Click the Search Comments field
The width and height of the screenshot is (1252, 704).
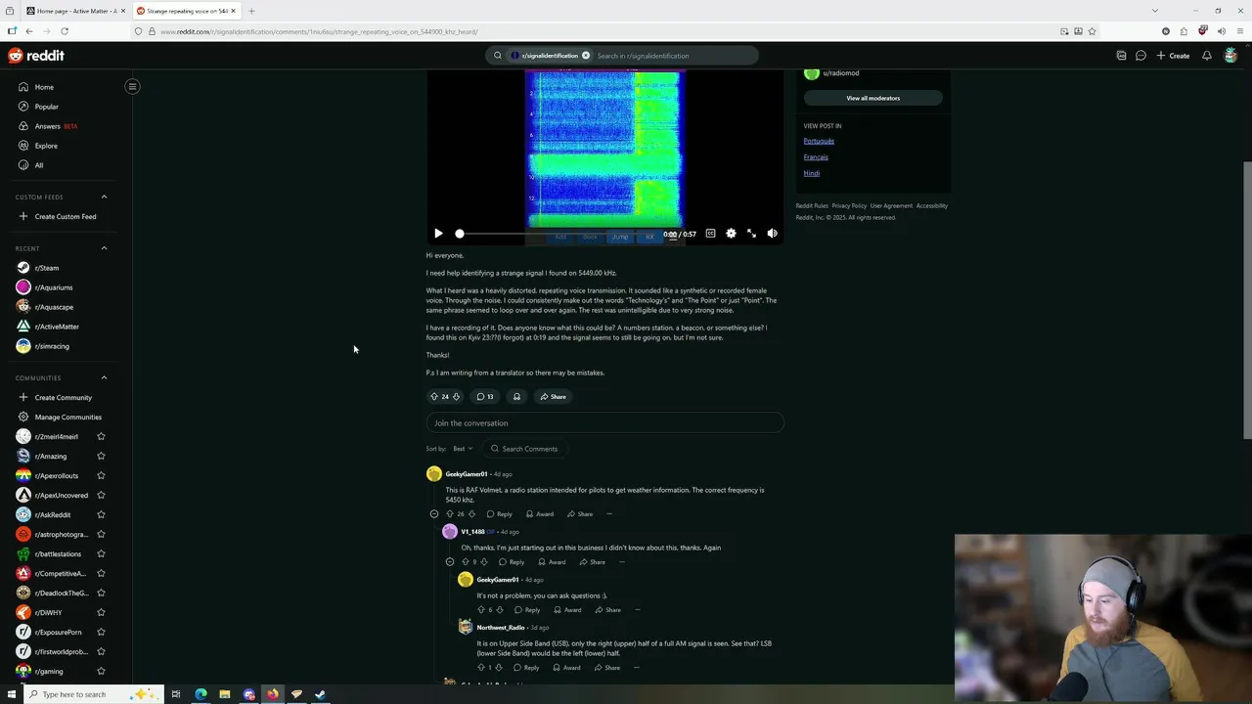click(524, 449)
